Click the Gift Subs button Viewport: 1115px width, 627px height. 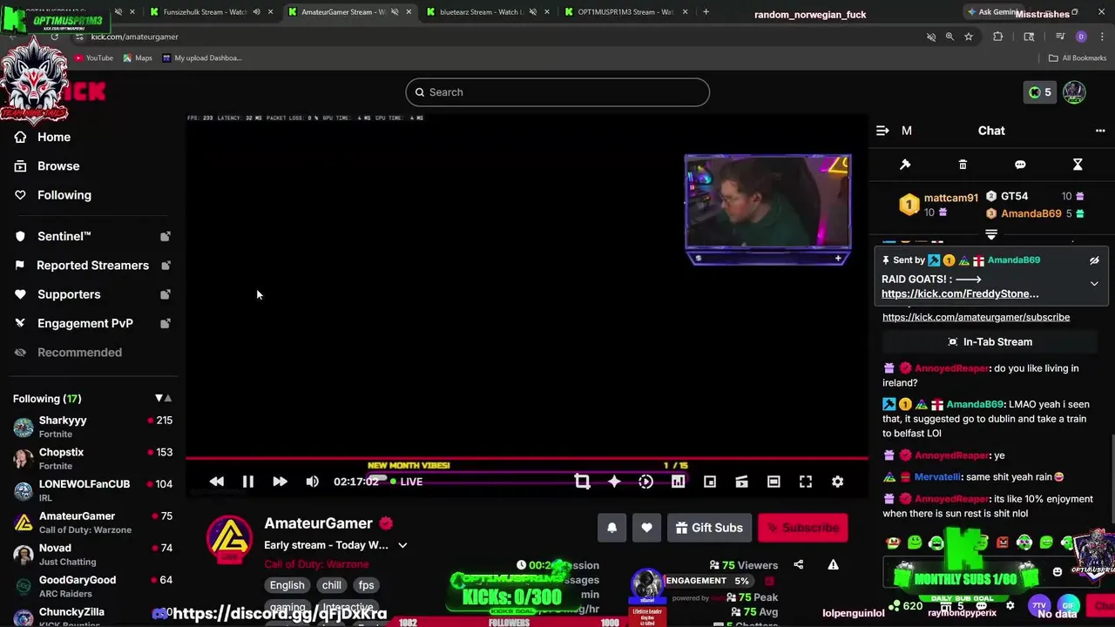[x=709, y=528]
